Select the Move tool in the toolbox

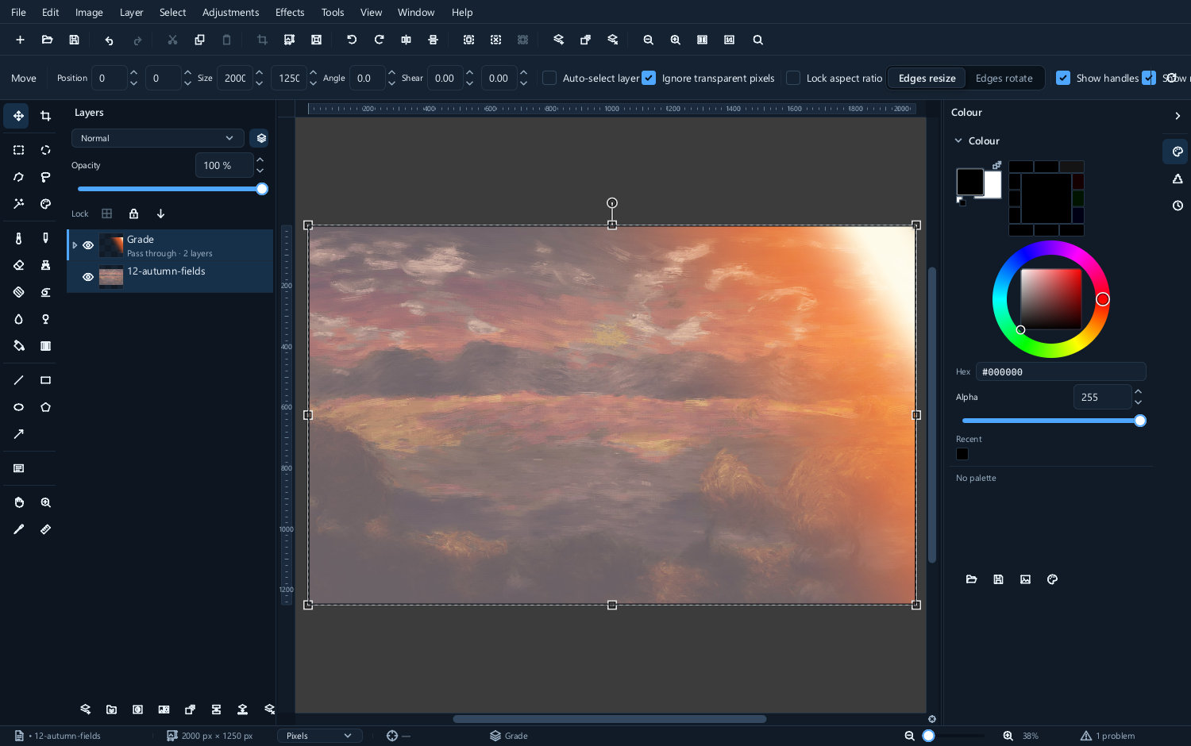point(18,116)
